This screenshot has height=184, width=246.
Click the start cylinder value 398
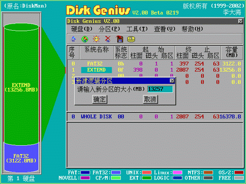138,70
